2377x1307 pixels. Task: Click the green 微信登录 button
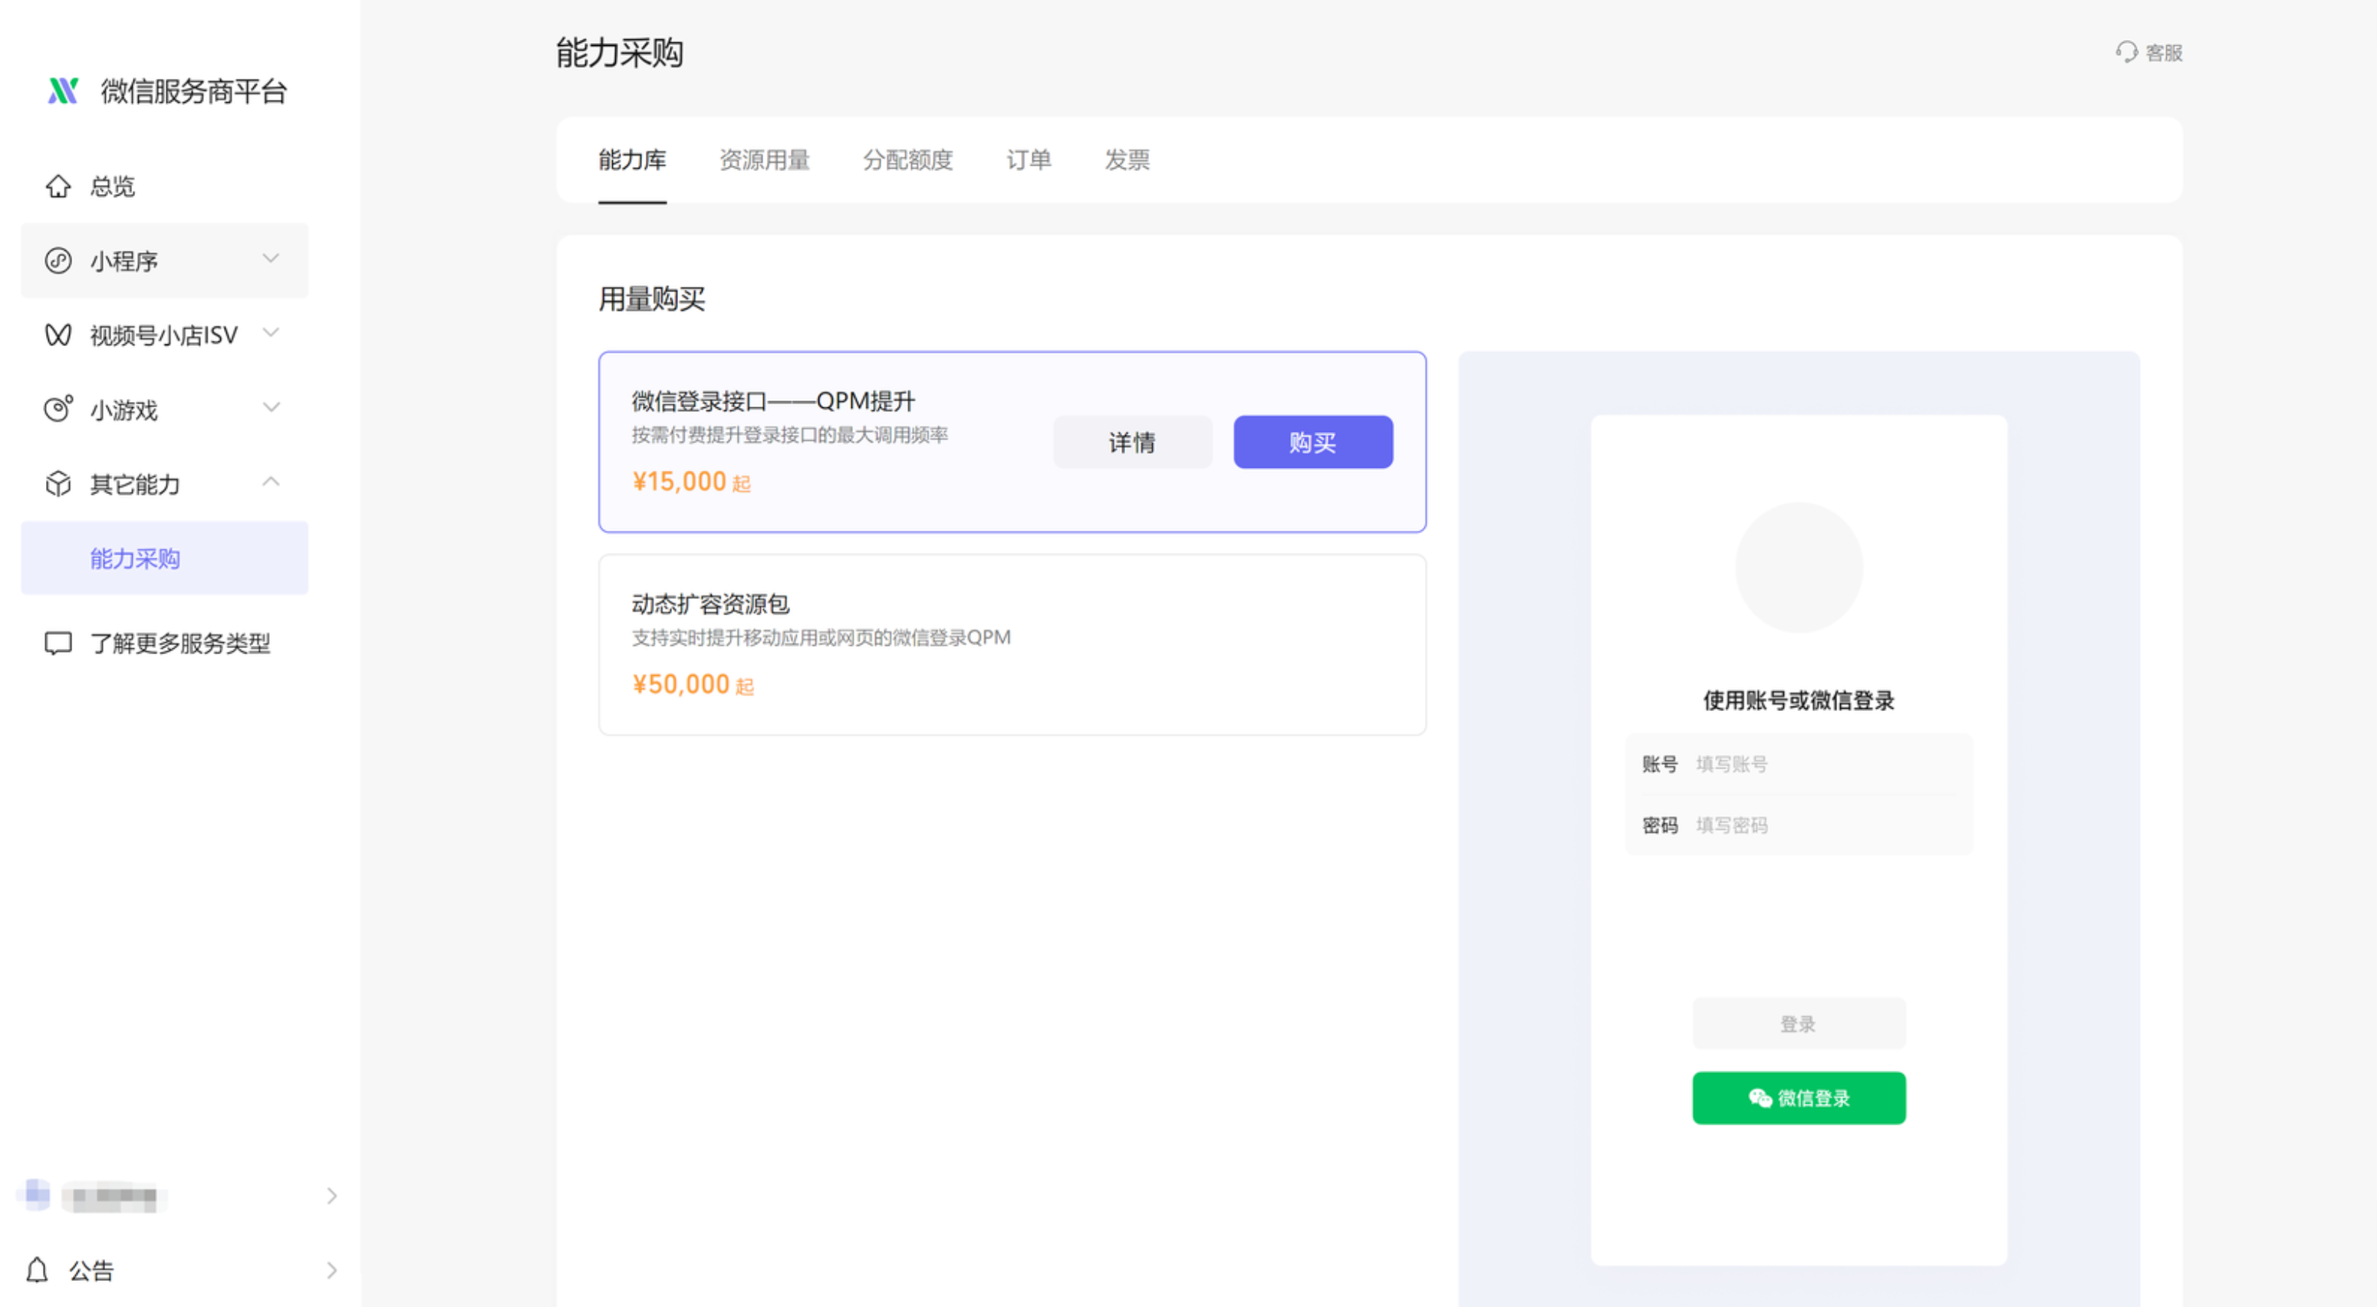tap(1799, 1098)
